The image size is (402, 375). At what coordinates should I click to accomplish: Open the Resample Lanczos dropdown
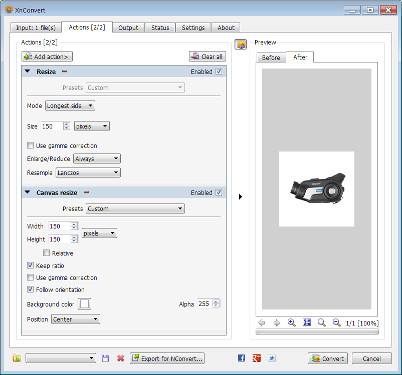tap(88, 172)
